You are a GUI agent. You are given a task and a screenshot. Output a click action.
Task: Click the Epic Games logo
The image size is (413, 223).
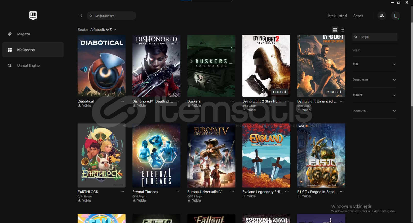[x=33, y=16]
